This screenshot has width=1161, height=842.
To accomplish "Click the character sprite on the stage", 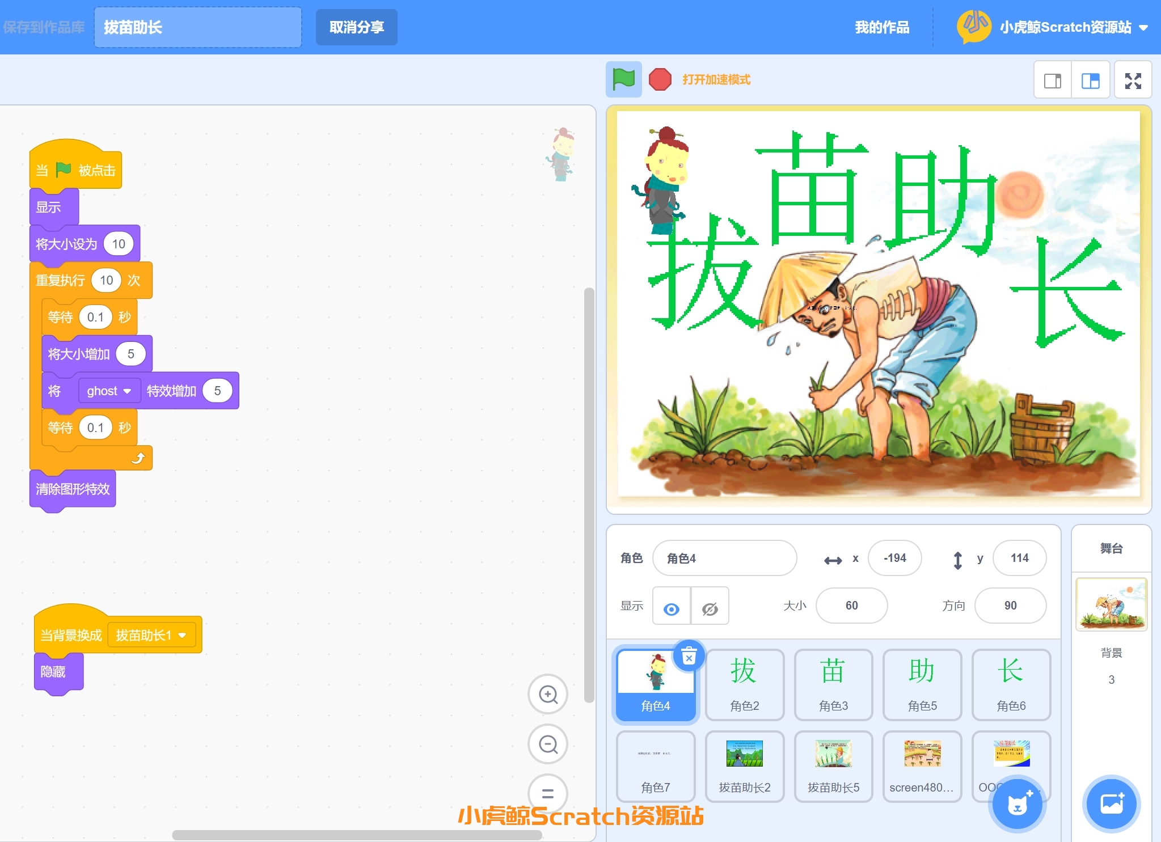I will tap(660, 180).
